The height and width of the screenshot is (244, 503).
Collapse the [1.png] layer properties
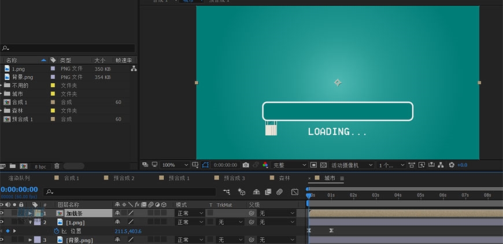click(31, 221)
